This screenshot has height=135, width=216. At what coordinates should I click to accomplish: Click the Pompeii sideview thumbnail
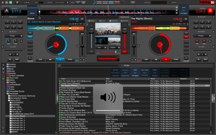[x=154, y=73]
